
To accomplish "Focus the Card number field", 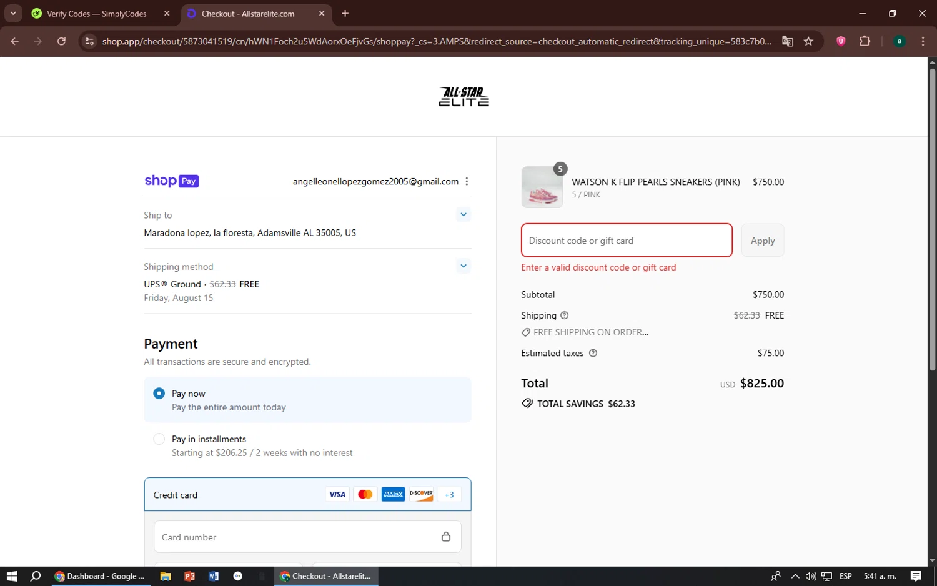I will [x=307, y=537].
